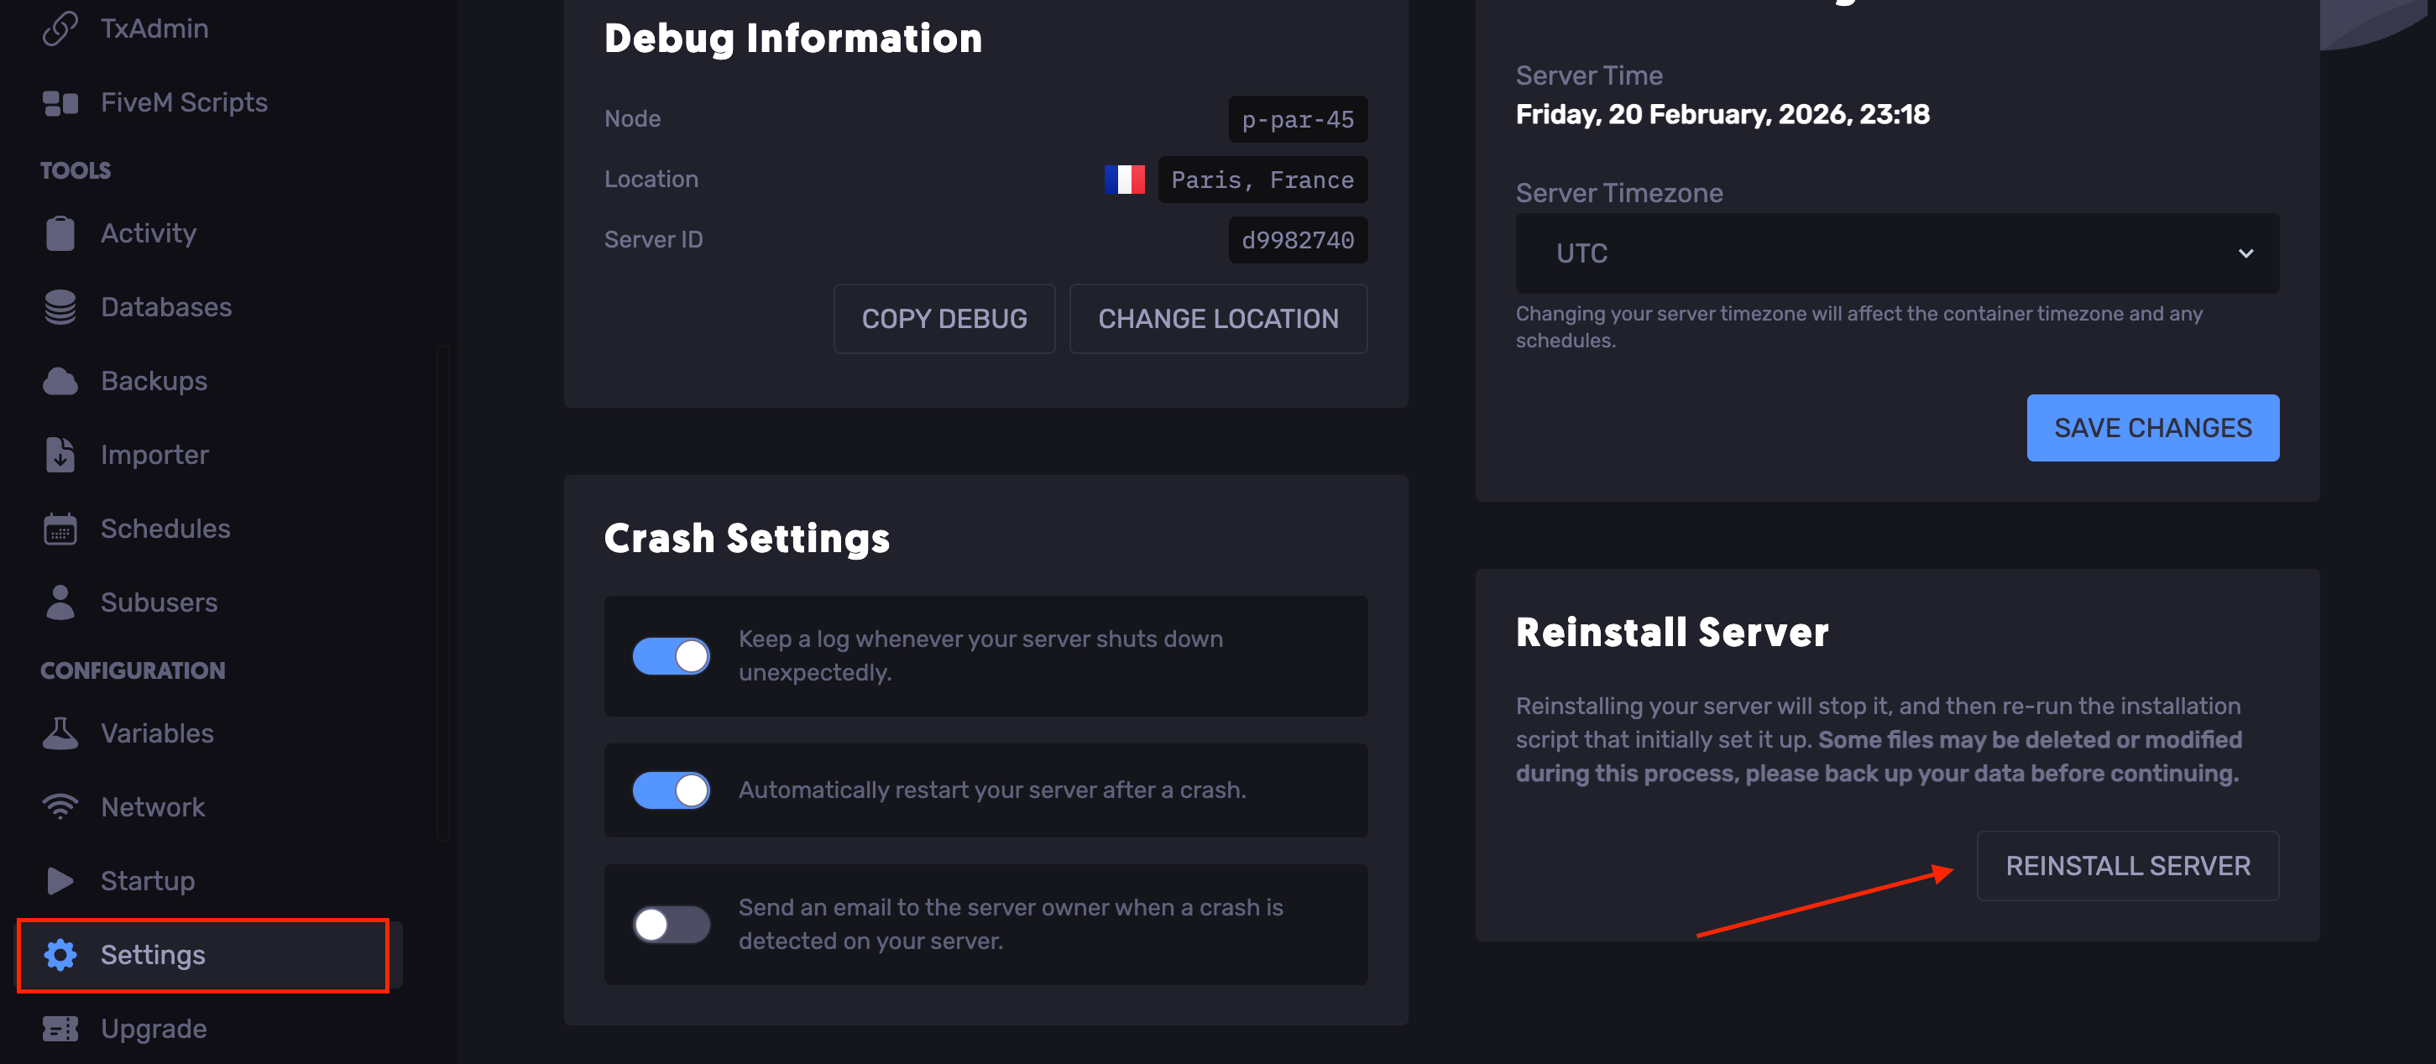Click the SAVE CHANGES button

pyautogui.click(x=2151, y=428)
